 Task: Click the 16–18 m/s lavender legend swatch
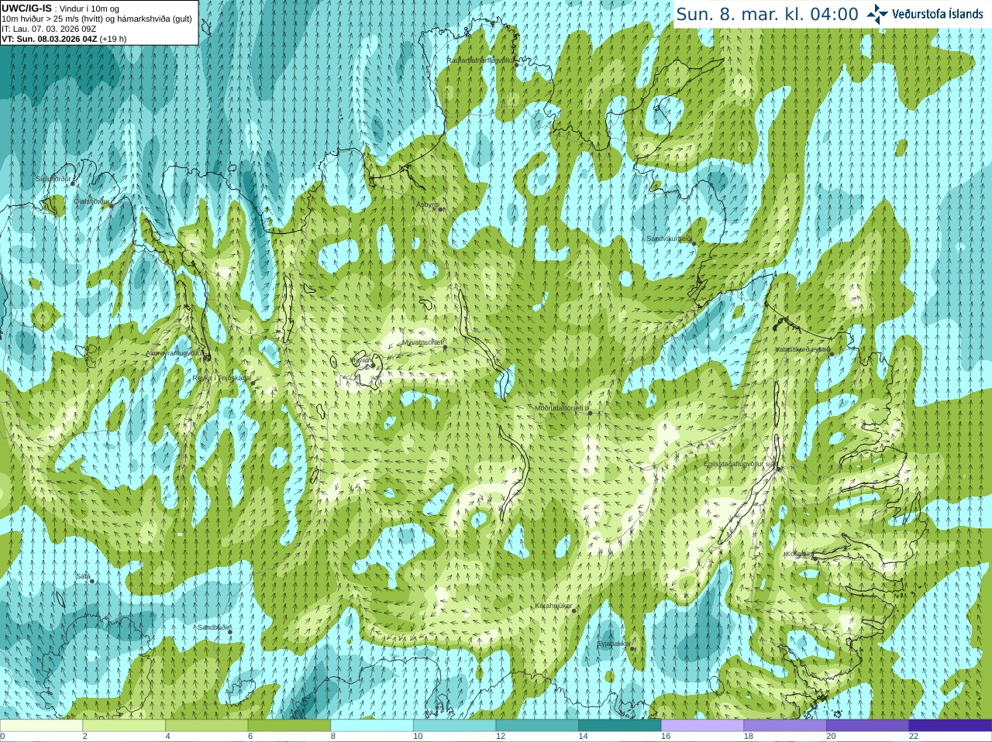[702, 726]
